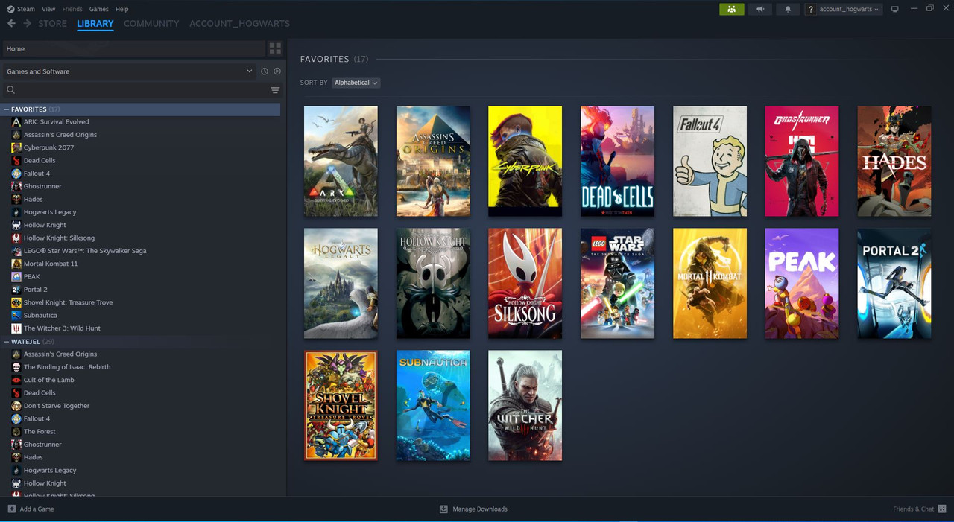
Task: Open Manage Downloads
Action: 473,509
